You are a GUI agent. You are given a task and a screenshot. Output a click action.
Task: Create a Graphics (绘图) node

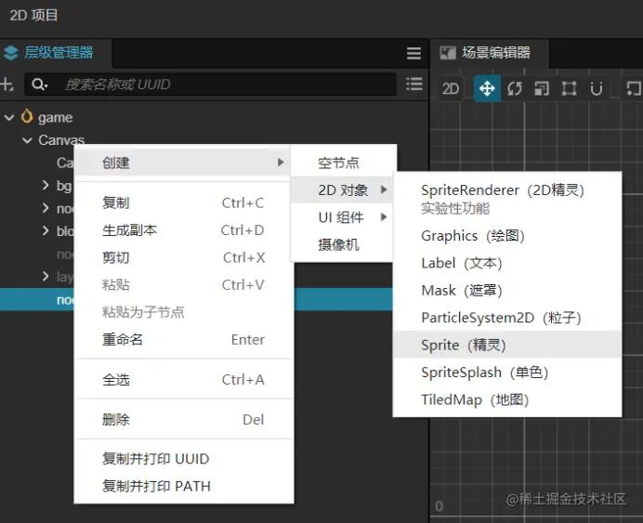(506, 236)
